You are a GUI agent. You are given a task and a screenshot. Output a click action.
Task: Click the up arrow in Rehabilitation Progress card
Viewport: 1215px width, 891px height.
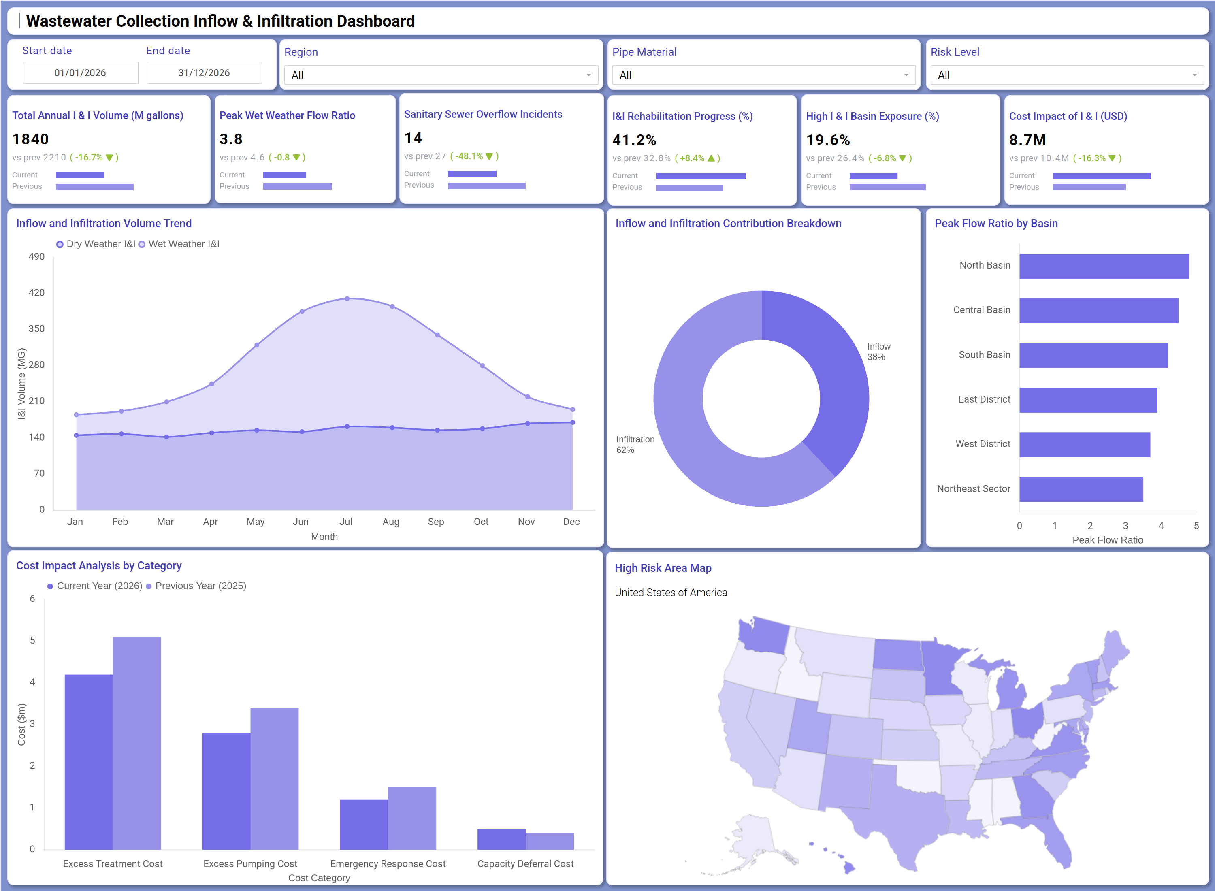pyautogui.click(x=711, y=159)
